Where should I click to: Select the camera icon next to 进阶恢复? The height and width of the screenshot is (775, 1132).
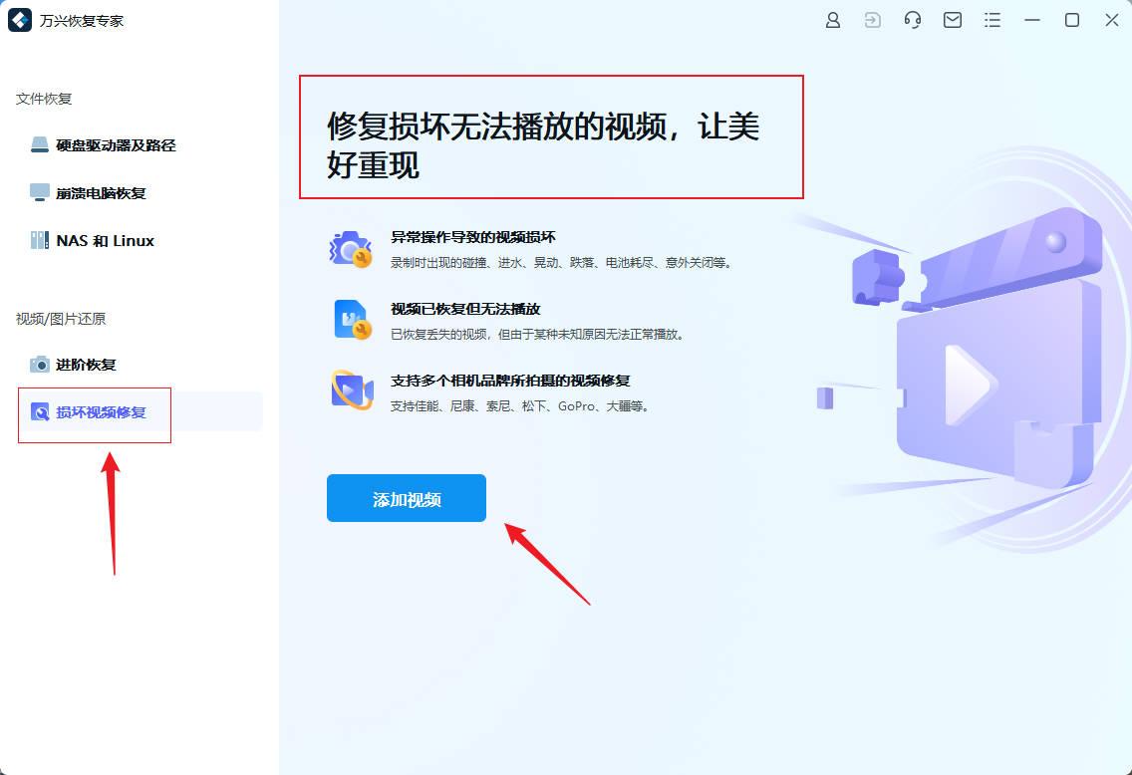point(39,365)
